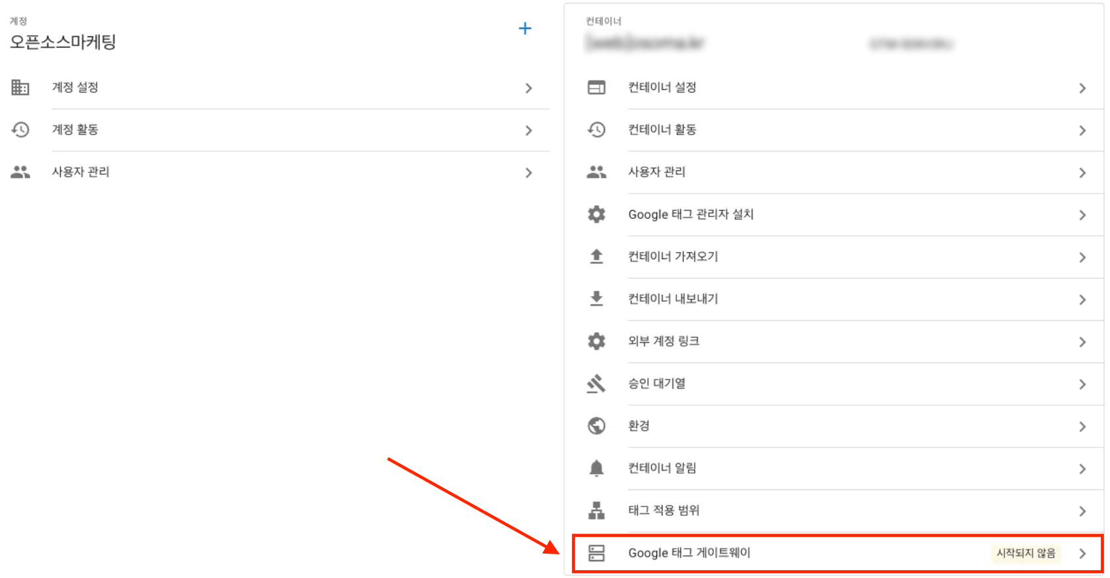Image resolution: width=1110 pixels, height=578 pixels.
Task: Click the window icon beside 컨테이너 설정
Action: pos(596,87)
